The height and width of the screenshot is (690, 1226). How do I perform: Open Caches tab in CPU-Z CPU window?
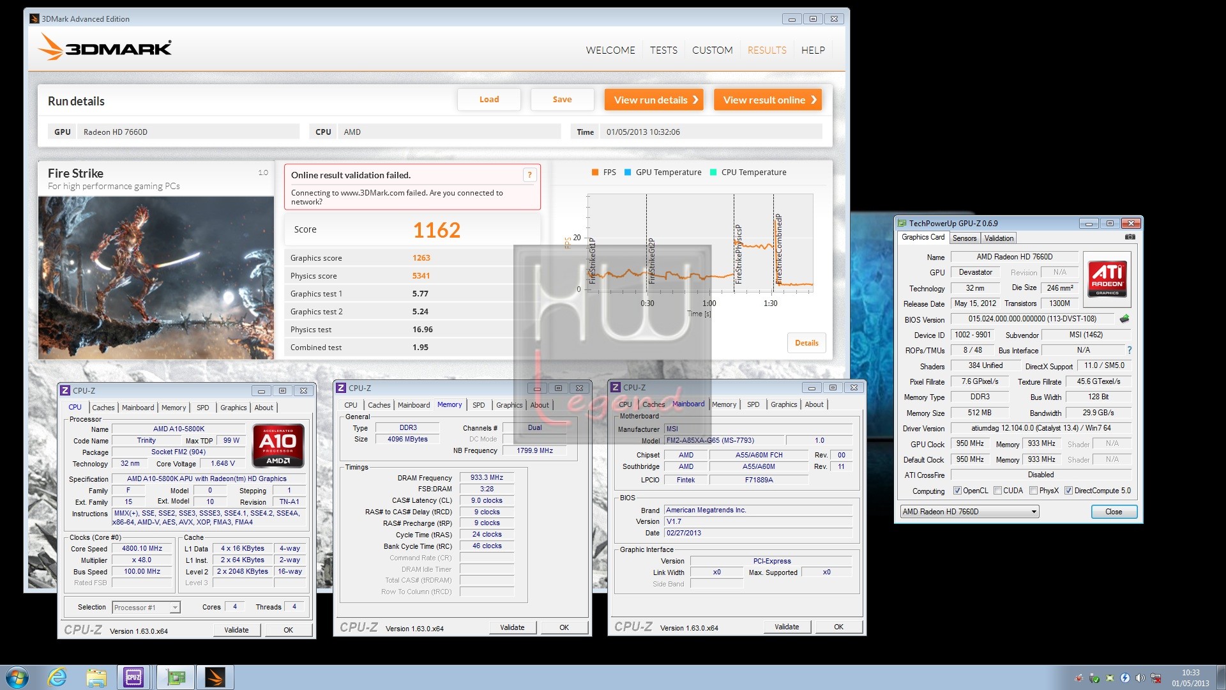103,408
